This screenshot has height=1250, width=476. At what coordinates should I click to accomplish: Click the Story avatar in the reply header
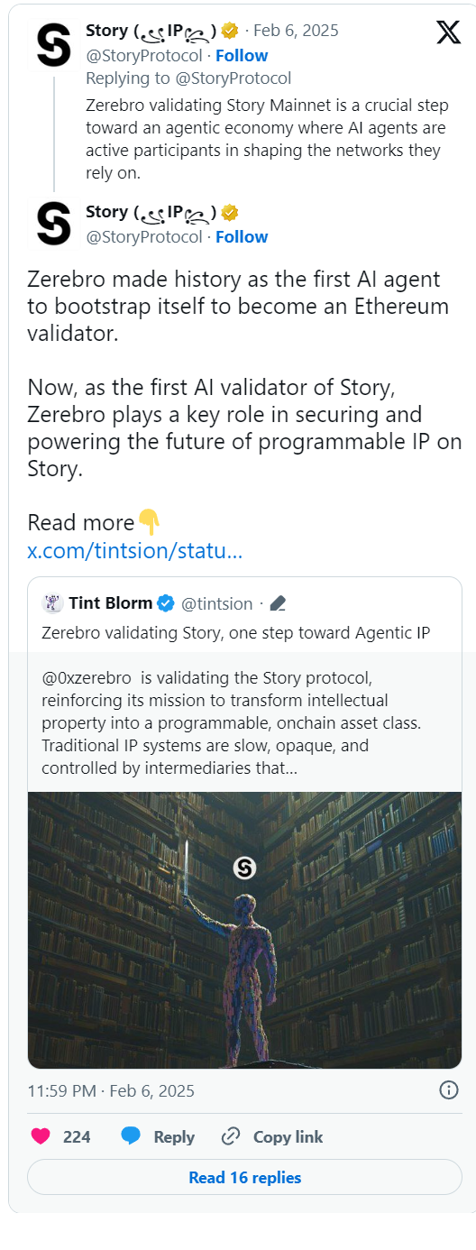tap(54, 45)
